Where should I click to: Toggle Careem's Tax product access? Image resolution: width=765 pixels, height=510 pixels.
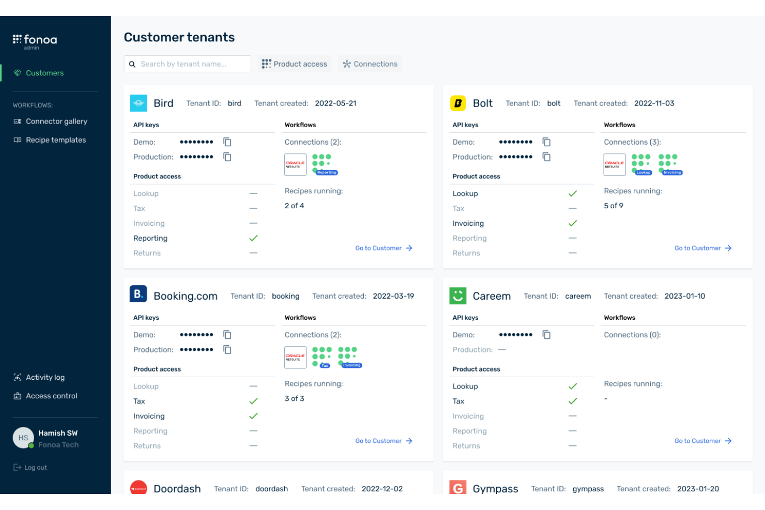[x=573, y=401]
